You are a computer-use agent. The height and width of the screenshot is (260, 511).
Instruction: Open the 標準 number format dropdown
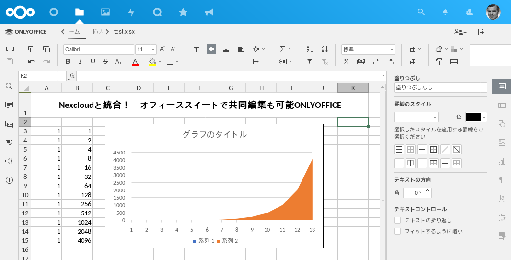pyautogui.click(x=392, y=49)
